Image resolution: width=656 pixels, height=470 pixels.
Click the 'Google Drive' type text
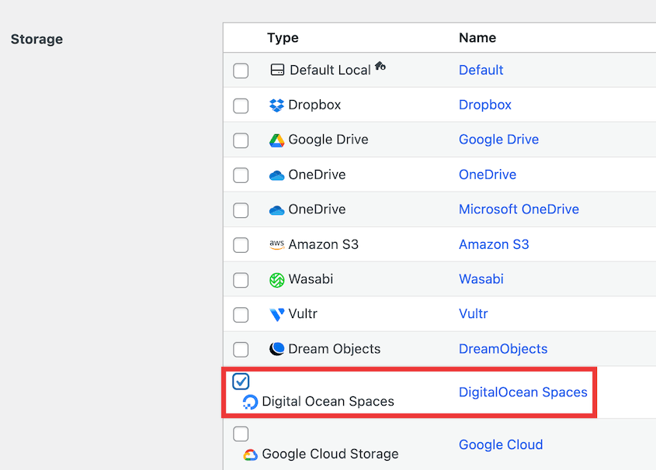pyautogui.click(x=328, y=139)
